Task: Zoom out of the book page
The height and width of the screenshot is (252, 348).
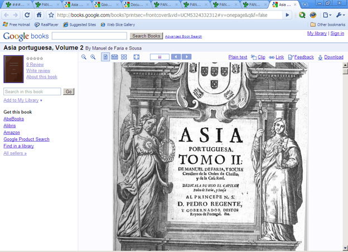Action: coord(84,57)
